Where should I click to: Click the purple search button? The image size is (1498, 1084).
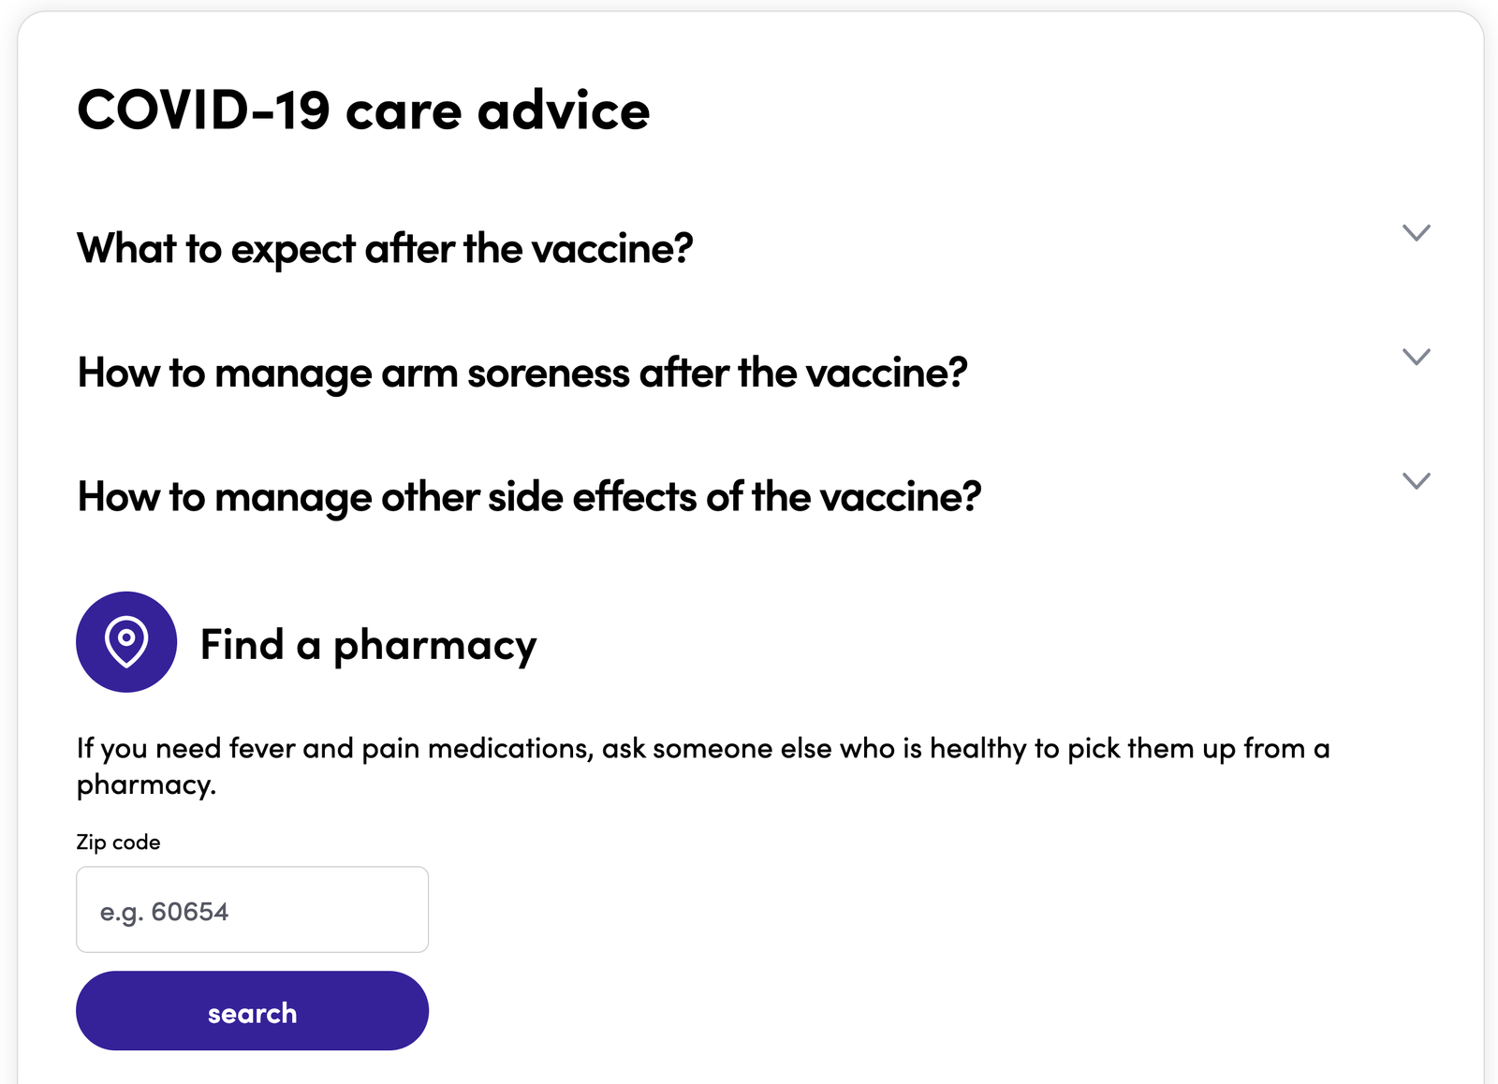coord(252,1011)
